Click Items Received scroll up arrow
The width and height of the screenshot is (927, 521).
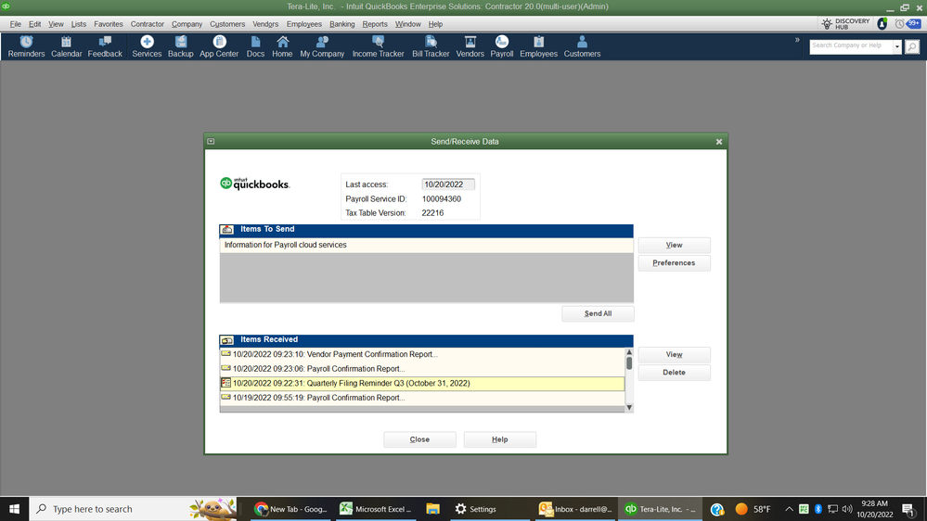(629, 352)
